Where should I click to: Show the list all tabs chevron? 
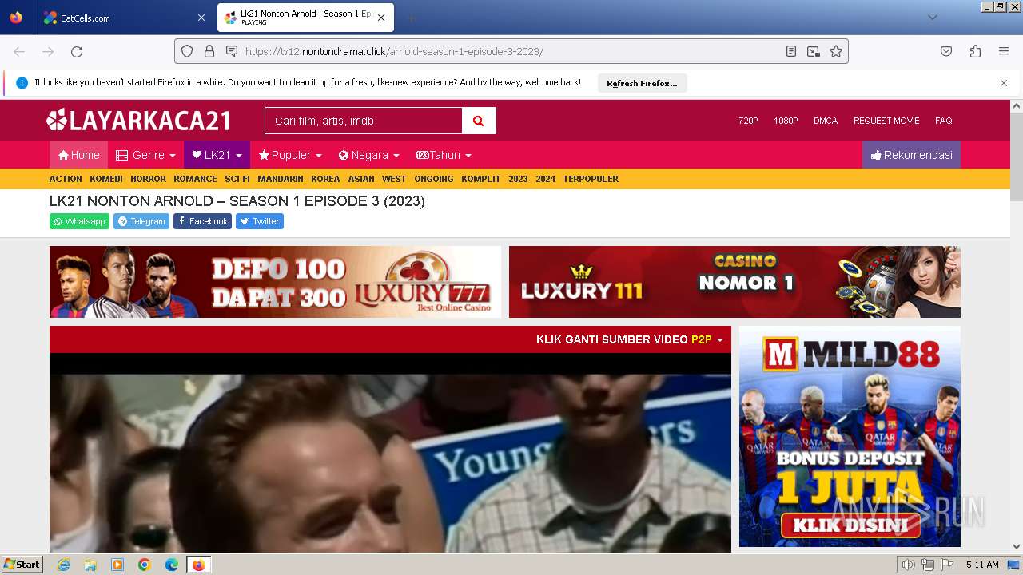click(x=933, y=18)
